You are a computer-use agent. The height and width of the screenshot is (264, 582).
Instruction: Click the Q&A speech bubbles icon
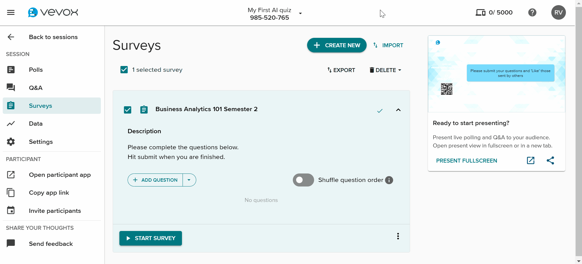pos(11,87)
